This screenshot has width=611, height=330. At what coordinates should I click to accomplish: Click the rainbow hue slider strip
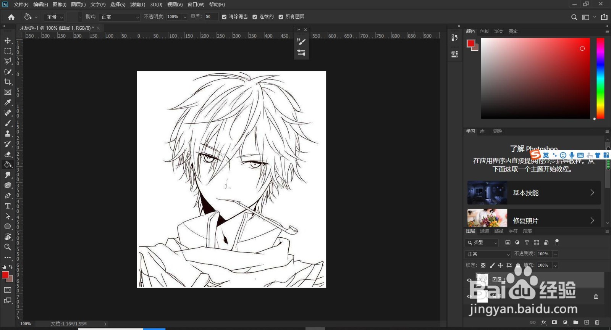pyautogui.click(x=600, y=78)
